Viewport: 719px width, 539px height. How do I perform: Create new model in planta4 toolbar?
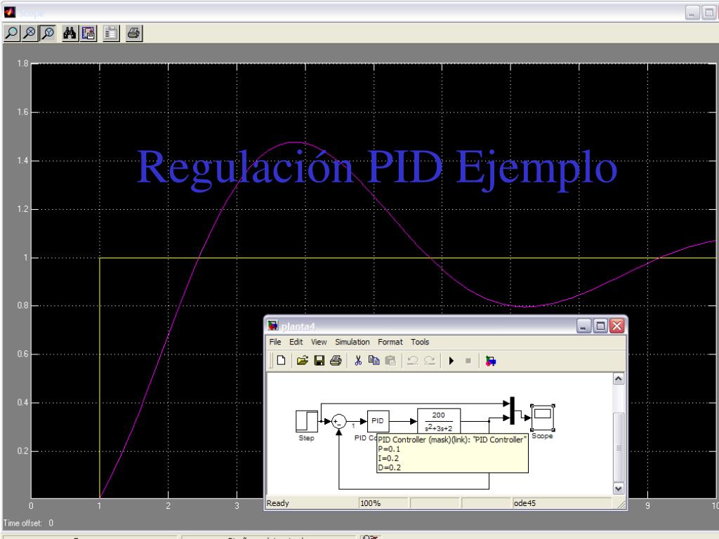point(281,361)
